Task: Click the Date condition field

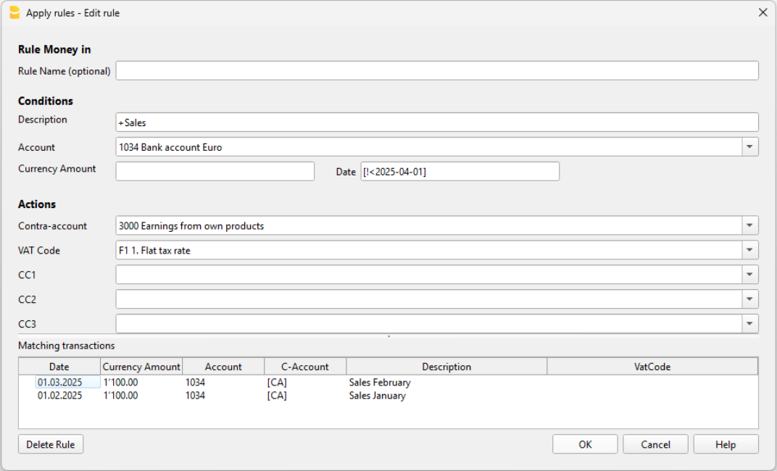Action: pos(460,171)
